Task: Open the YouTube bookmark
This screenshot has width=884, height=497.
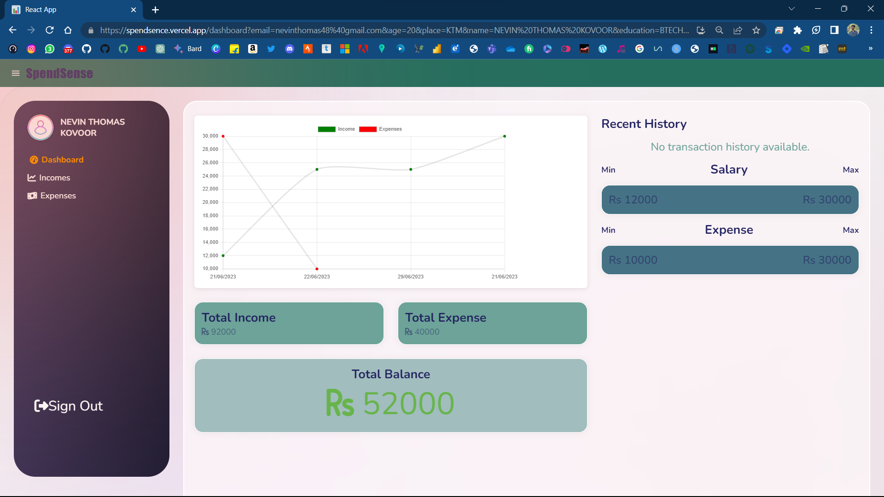Action: pyautogui.click(x=142, y=49)
